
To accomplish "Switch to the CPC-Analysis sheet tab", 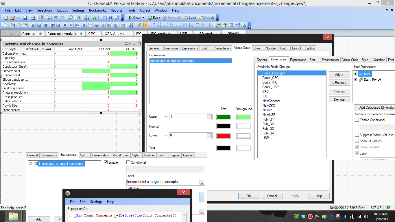I will [x=116, y=34].
